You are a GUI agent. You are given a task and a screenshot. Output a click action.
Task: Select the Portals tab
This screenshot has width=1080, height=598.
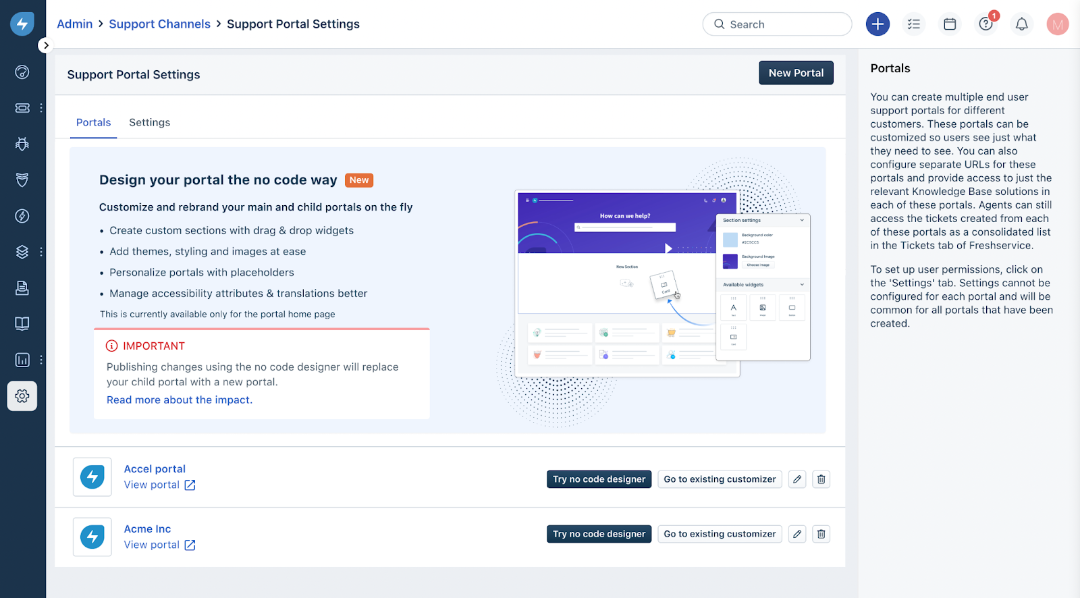pos(93,123)
